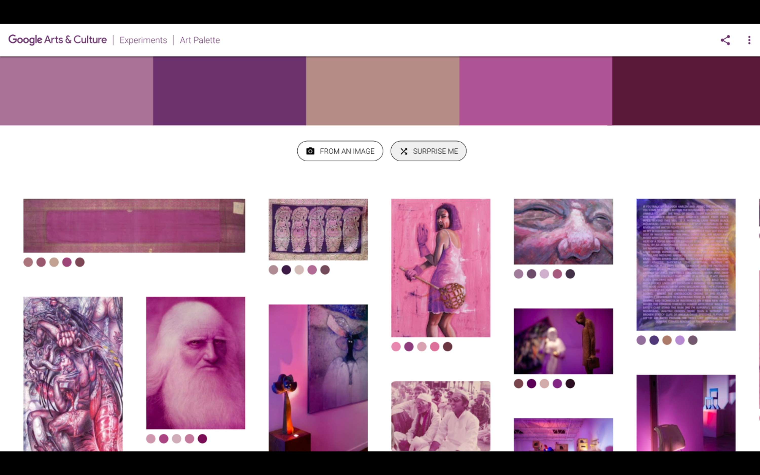Open the purple paisley shawl artwork
Screen dimensions: 760x475
click(x=318, y=229)
